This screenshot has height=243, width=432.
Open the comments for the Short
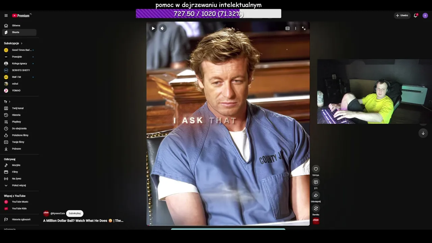point(316,182)
